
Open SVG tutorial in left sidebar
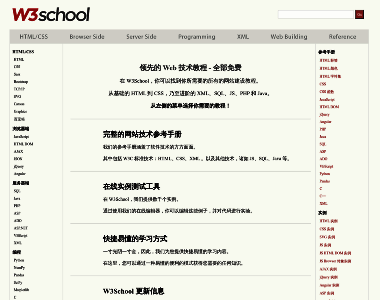17,96
